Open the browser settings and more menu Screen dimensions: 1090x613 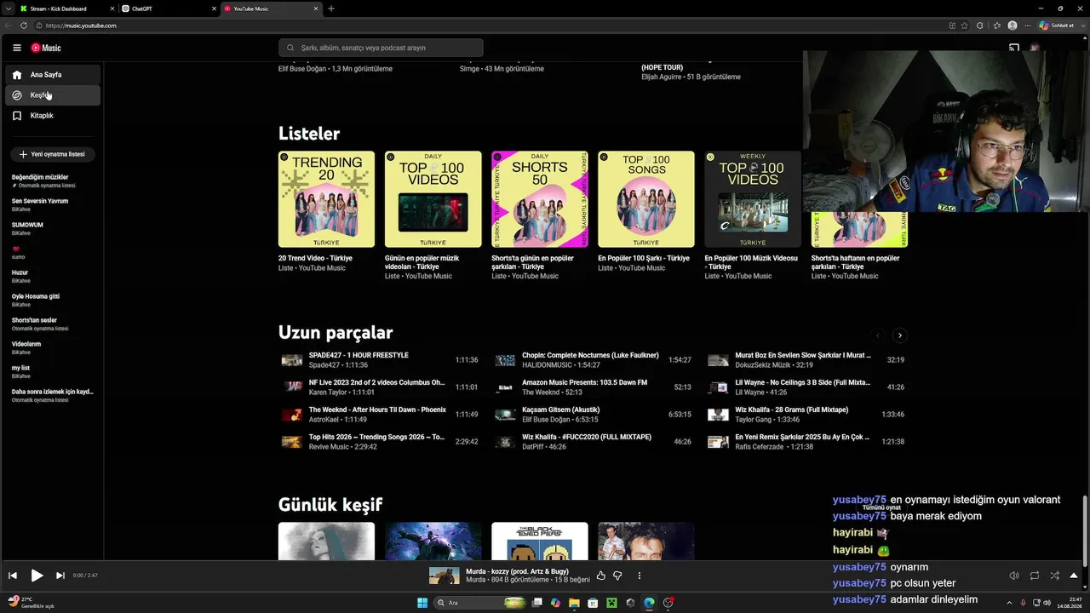(1027, 26)
